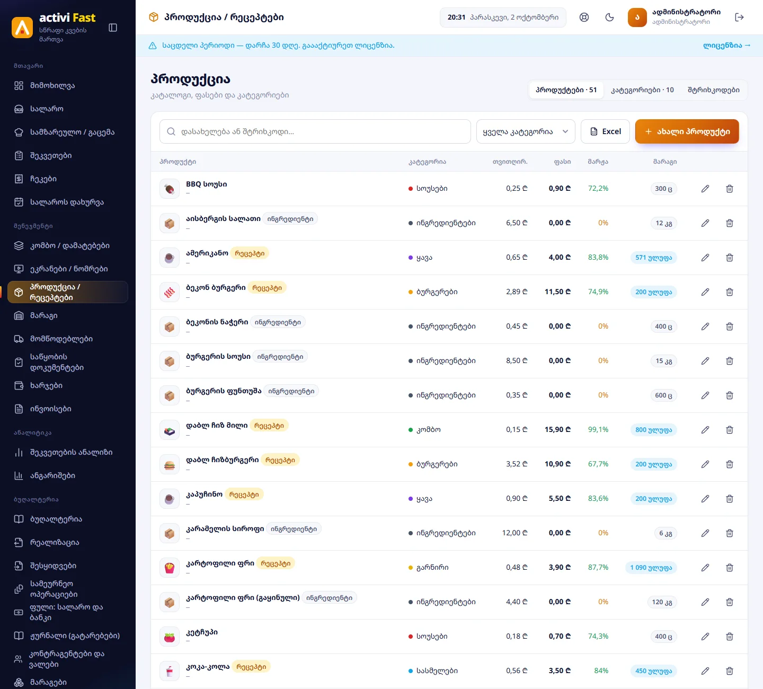Click the ახალი პროდუქტი button
Screen dimensions: 763x689
pos(687,131)
